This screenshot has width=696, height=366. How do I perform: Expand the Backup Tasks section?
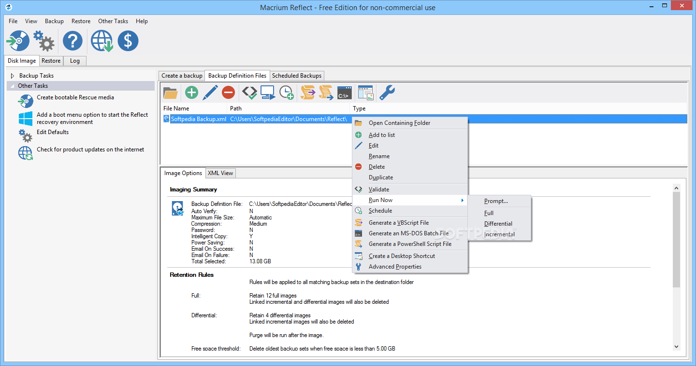click(x=13, y=76)
